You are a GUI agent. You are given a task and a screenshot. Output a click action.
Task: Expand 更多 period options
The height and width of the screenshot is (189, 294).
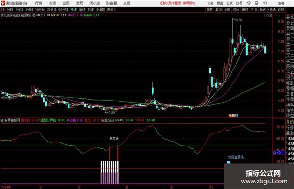tap(111, 10)
